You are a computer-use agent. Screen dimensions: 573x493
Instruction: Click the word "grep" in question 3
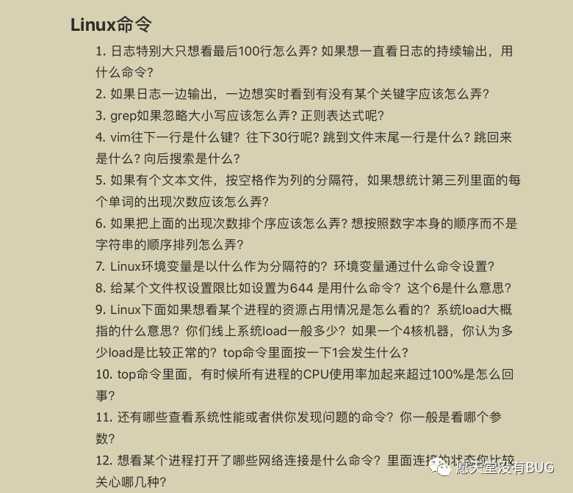(x=125, y=115)
